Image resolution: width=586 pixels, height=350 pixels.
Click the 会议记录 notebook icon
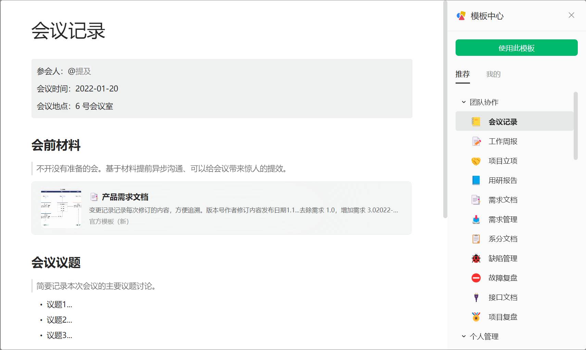(476, 122)
